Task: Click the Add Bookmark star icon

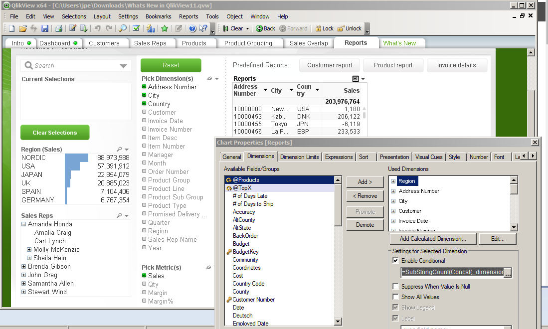Action: coord(164,28)
